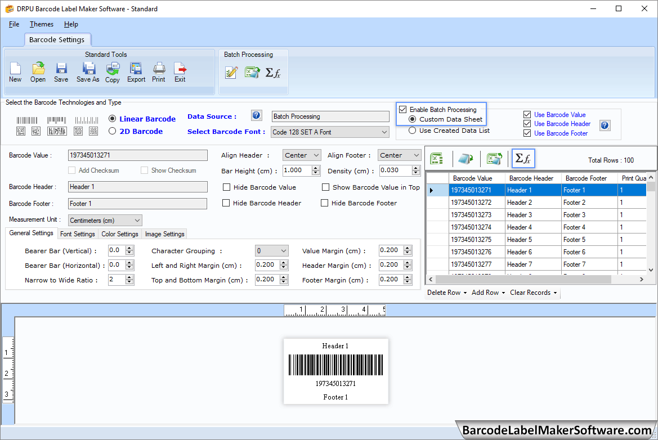
Task: Switch to the Color Settings tab
Action: [119, 234]
